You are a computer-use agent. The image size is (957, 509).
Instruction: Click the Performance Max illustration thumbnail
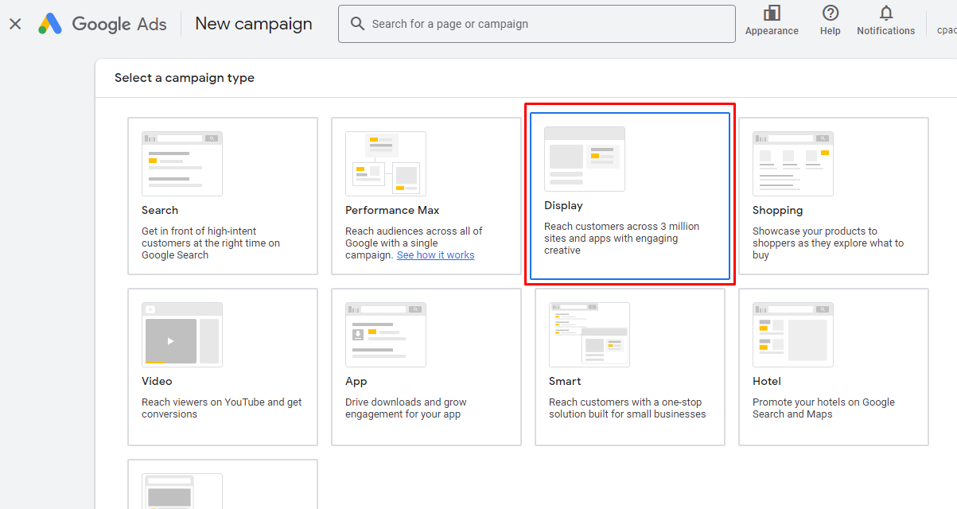click(x=386, y=164)
